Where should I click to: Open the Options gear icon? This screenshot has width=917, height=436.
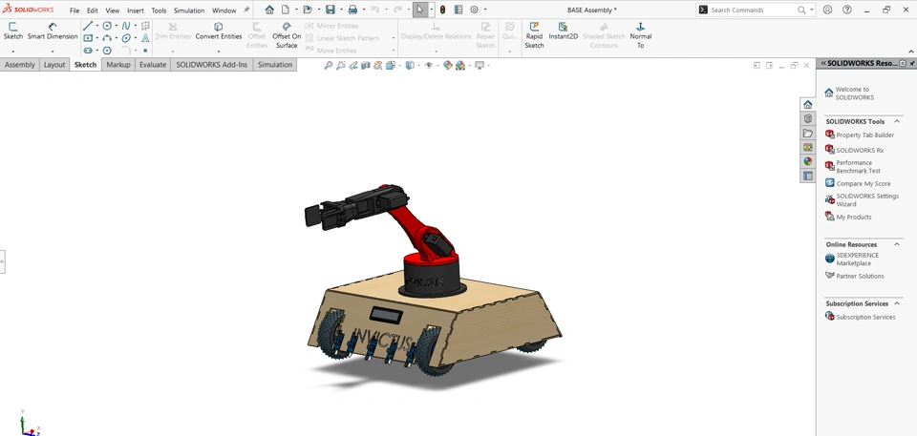click(x=475, y=10)
